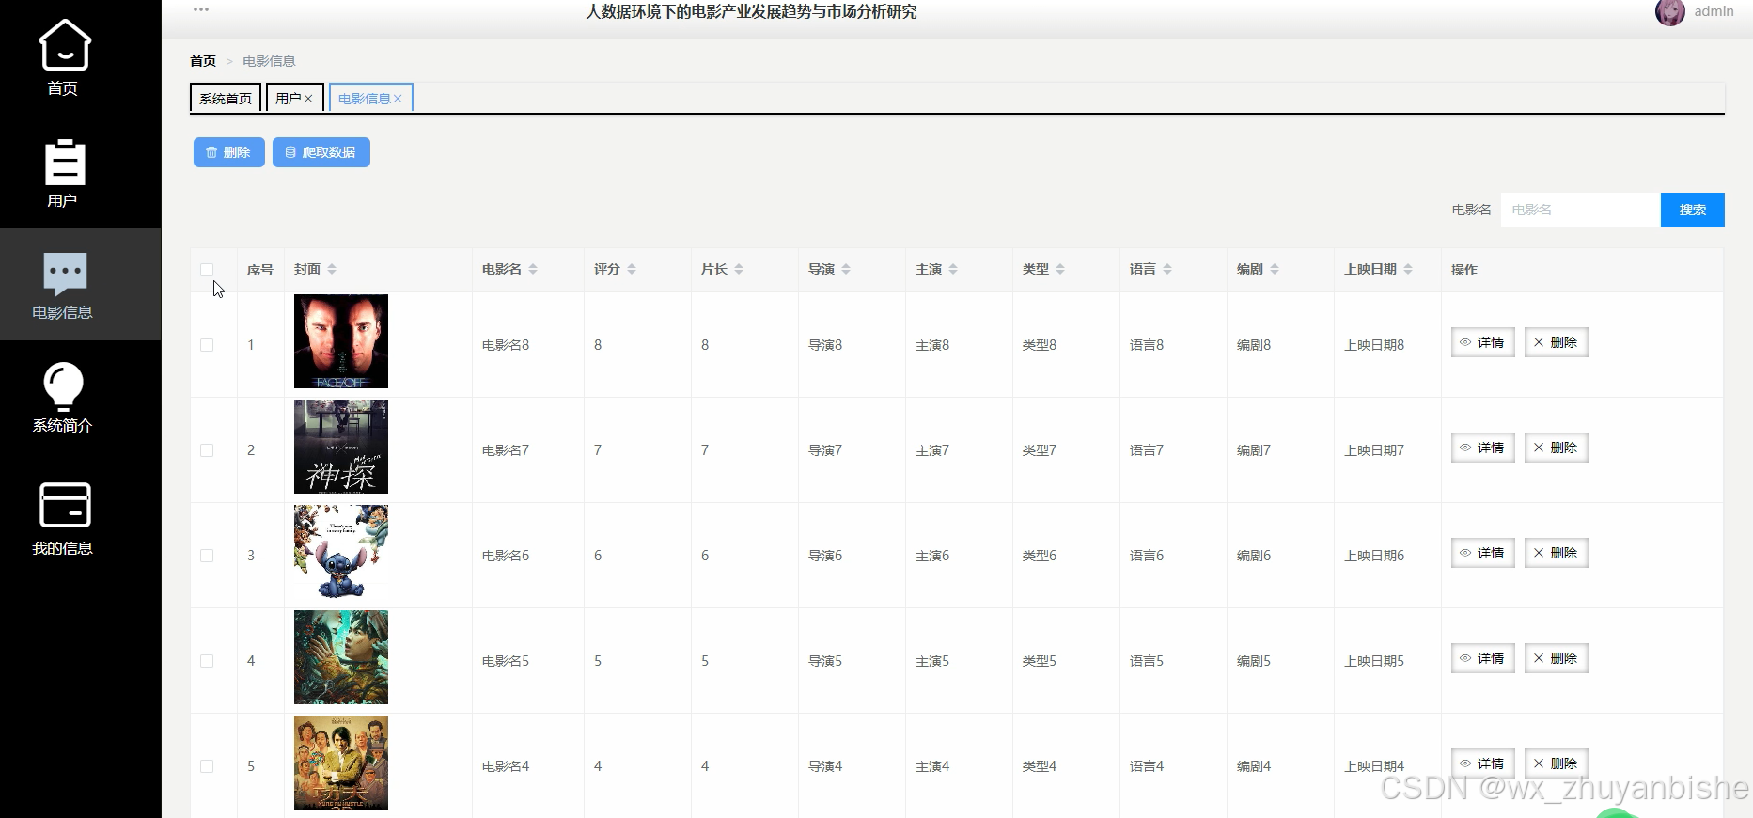Click the three-dots menu icon in header
The width and height of the screenshot is (1753, 818).
pyautogui.click(x=201, y=9)
